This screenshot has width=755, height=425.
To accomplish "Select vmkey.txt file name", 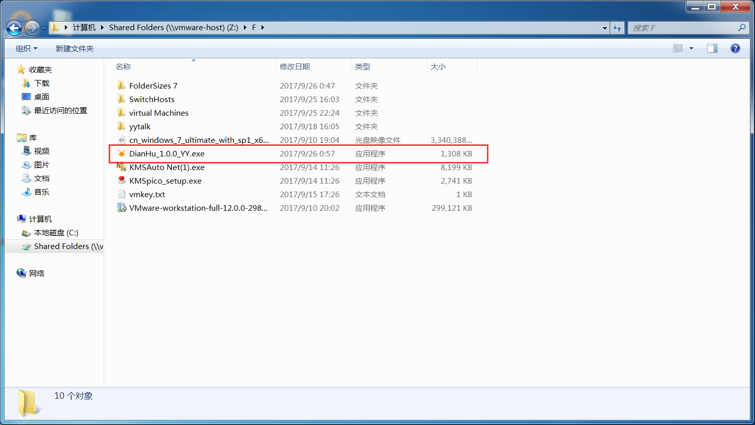I will click(x=147, y=194).
